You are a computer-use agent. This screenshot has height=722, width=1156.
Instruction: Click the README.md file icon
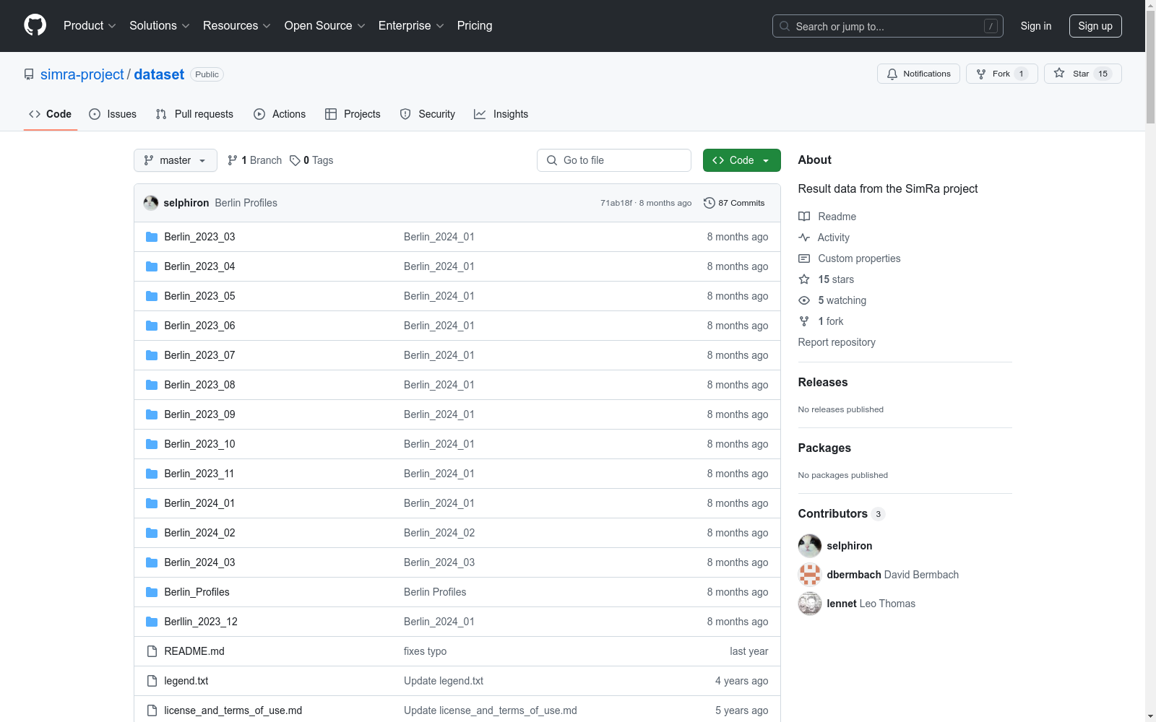click(x=152, y=651)
